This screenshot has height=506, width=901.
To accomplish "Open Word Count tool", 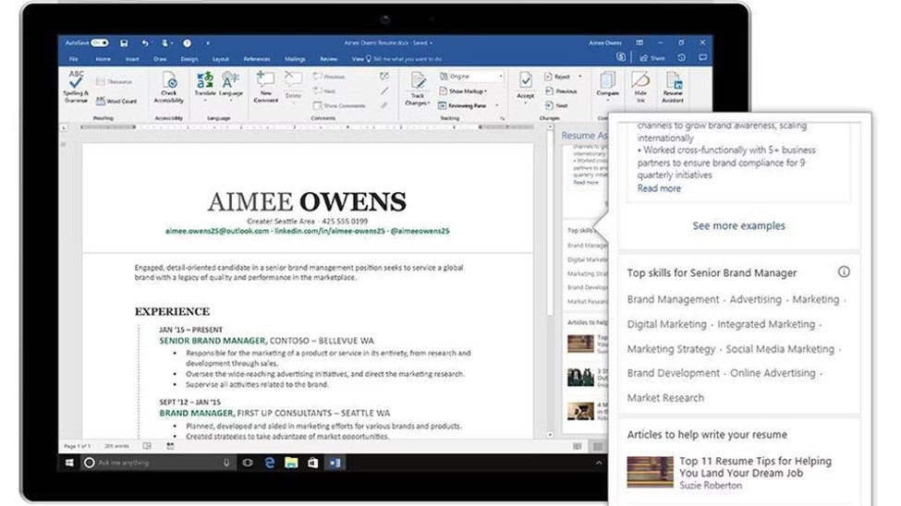I will click(116, 101).
